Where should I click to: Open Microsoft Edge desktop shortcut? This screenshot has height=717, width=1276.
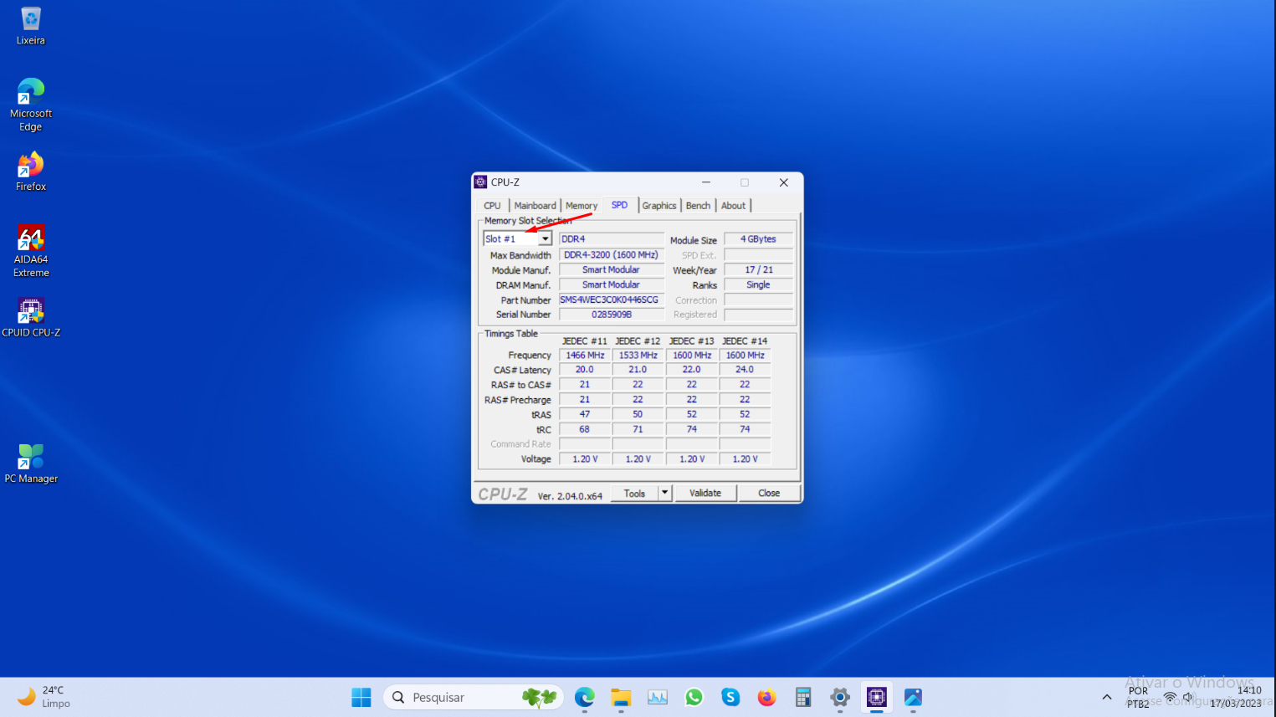30,105
